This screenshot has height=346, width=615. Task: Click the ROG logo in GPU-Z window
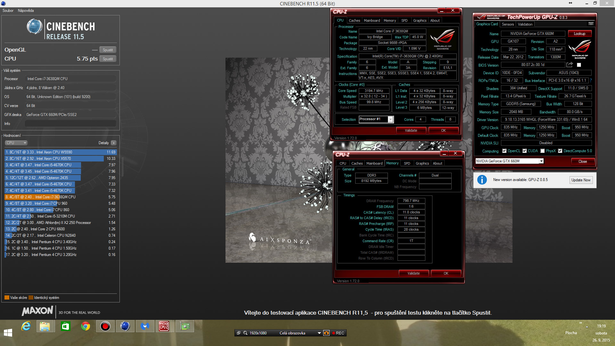pos(580,49)
